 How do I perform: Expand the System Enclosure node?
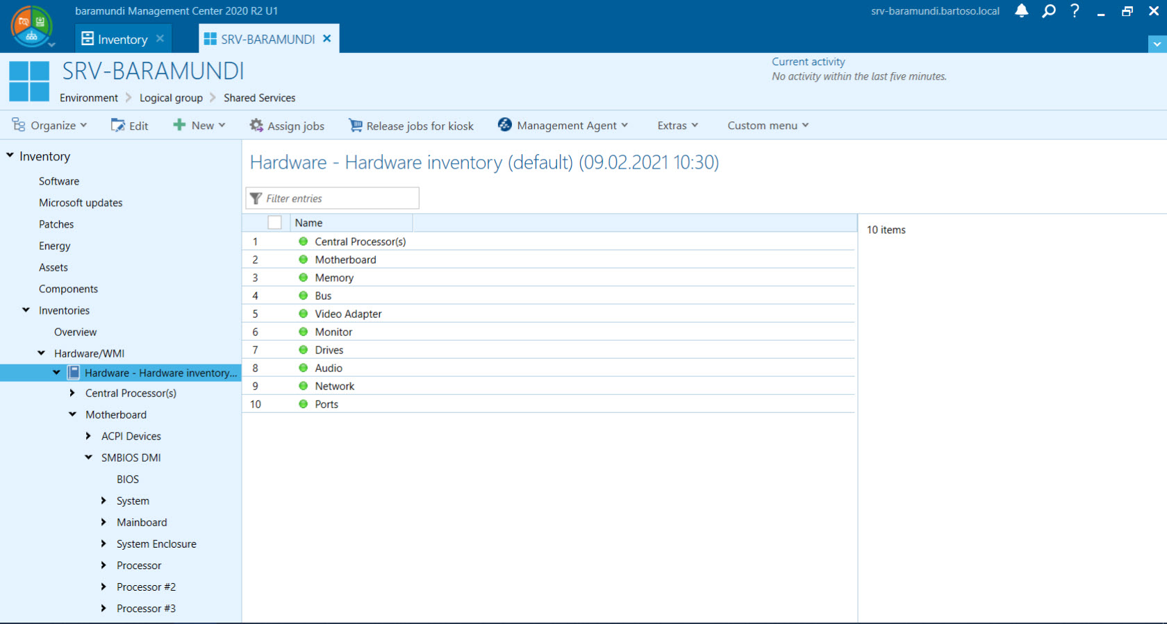click(104, 543)
